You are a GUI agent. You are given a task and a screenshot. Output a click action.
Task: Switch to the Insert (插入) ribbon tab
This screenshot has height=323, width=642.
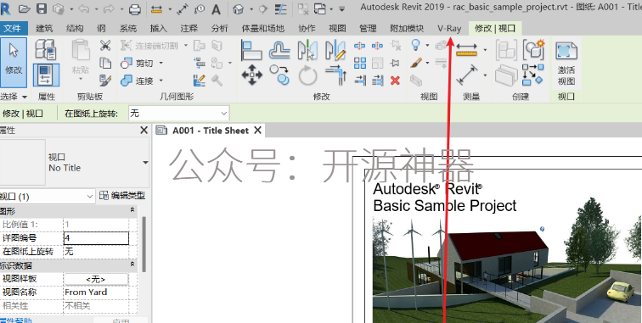tap(159, 29)
